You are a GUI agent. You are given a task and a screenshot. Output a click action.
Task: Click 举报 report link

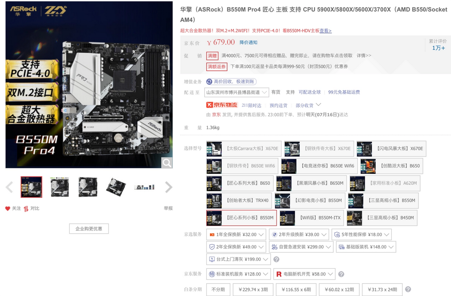pyautogui.click(x=168, y=208)
